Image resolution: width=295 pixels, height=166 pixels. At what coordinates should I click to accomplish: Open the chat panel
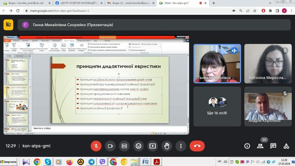[273, 146]
